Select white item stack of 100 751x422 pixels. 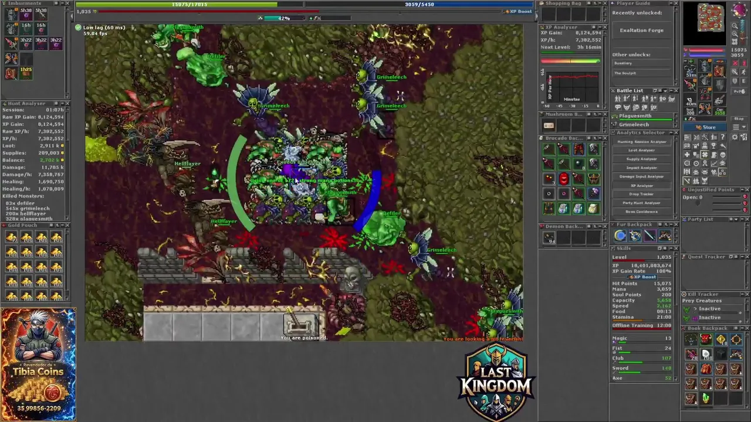click(x=706, y=355)
